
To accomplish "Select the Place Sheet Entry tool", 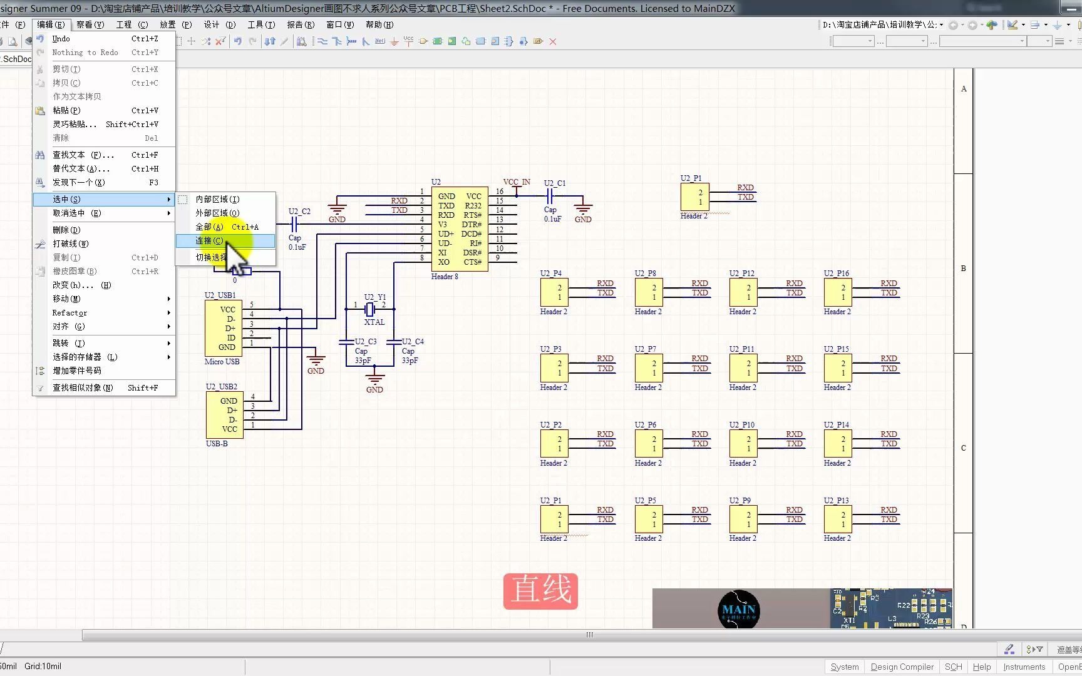I will pyautogui.click(x=452, y=41).
